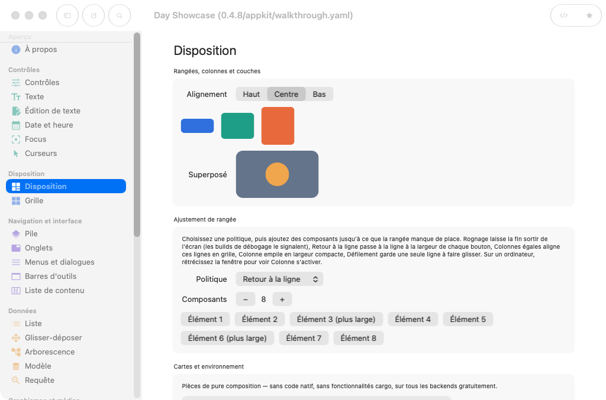The image size is (606, 400).
Task: Show source with the code brackets icon
Action: 564,15
